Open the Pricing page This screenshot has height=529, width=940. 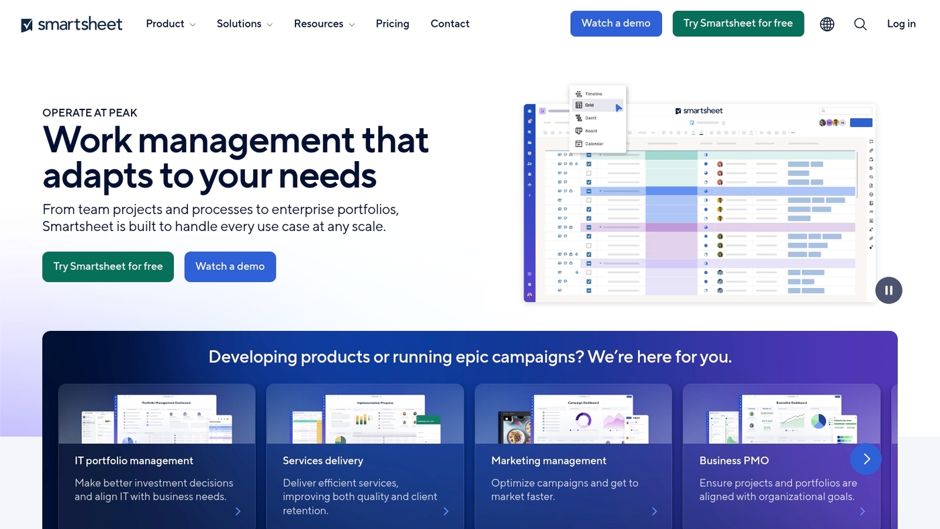pos(392,23)
